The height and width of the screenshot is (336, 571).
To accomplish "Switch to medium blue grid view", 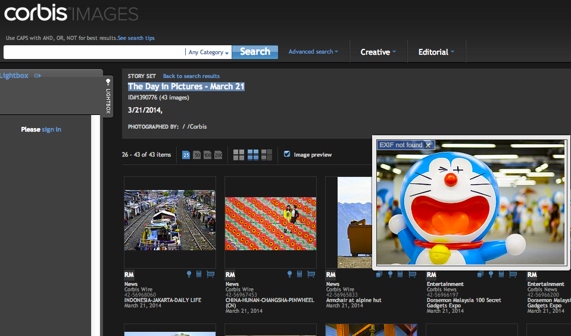I will [x=252, y=155].
